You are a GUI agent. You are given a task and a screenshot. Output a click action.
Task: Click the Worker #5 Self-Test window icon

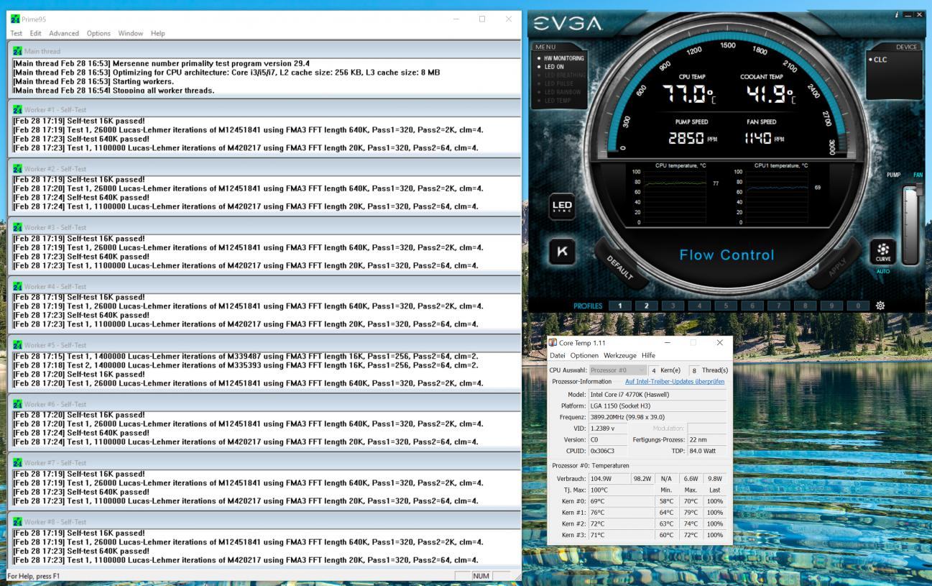click(x=18, y=345)
